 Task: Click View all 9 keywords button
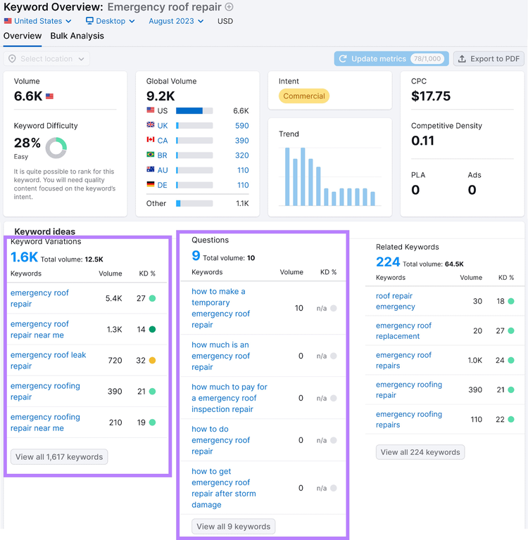(234, 526)
